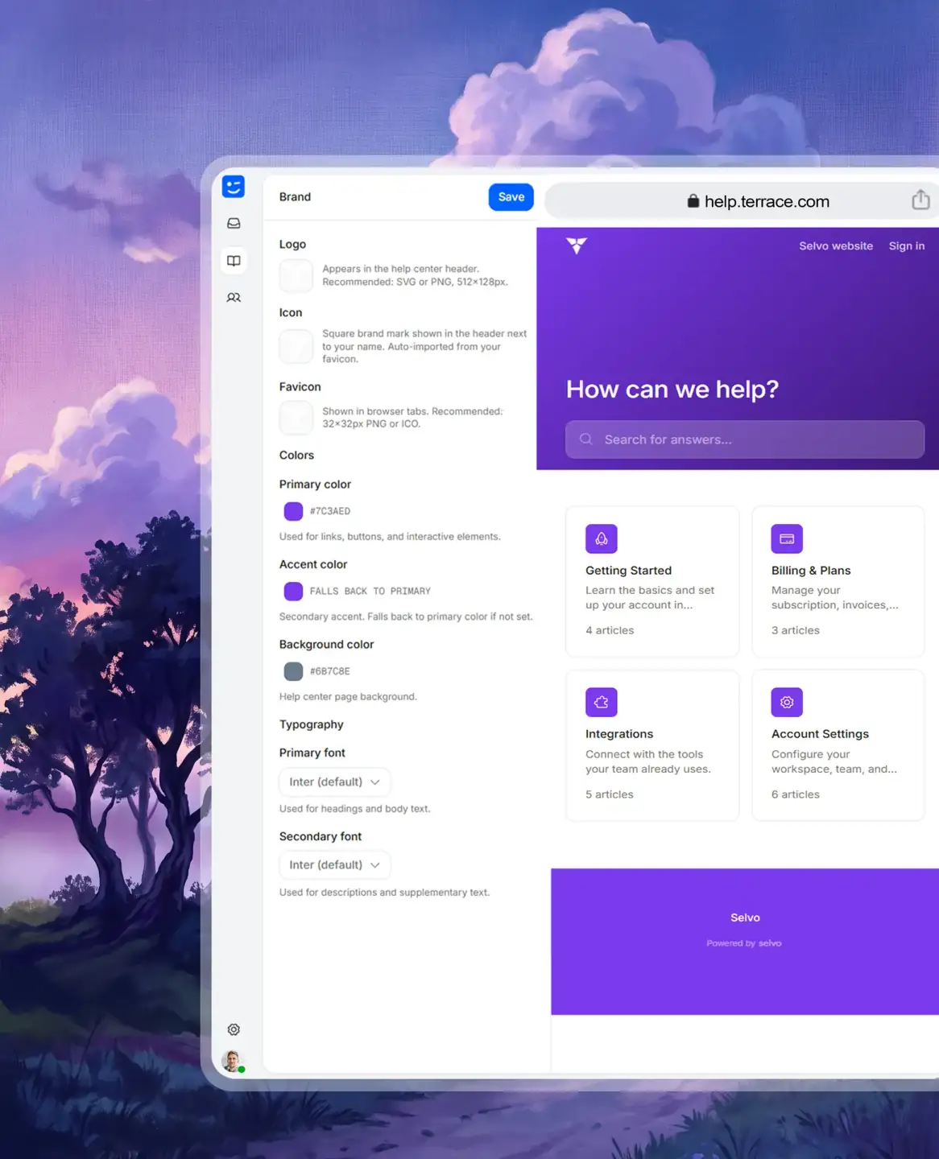The height and width of the screenshot is (1159, 939).
Task: Click the How can we help? heading
Action: (672, 390)
